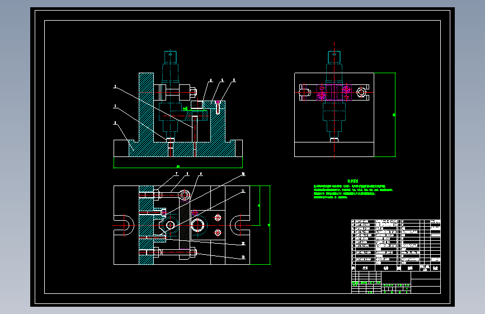The width and height of the screenshot is (485, 314).
Task: Select the green technical requirements notes block
Action: point(353,189)
